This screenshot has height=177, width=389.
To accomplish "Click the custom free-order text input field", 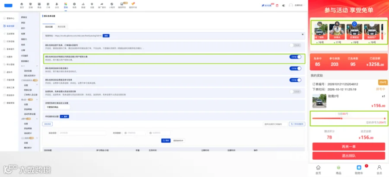I will click(57, 107).
